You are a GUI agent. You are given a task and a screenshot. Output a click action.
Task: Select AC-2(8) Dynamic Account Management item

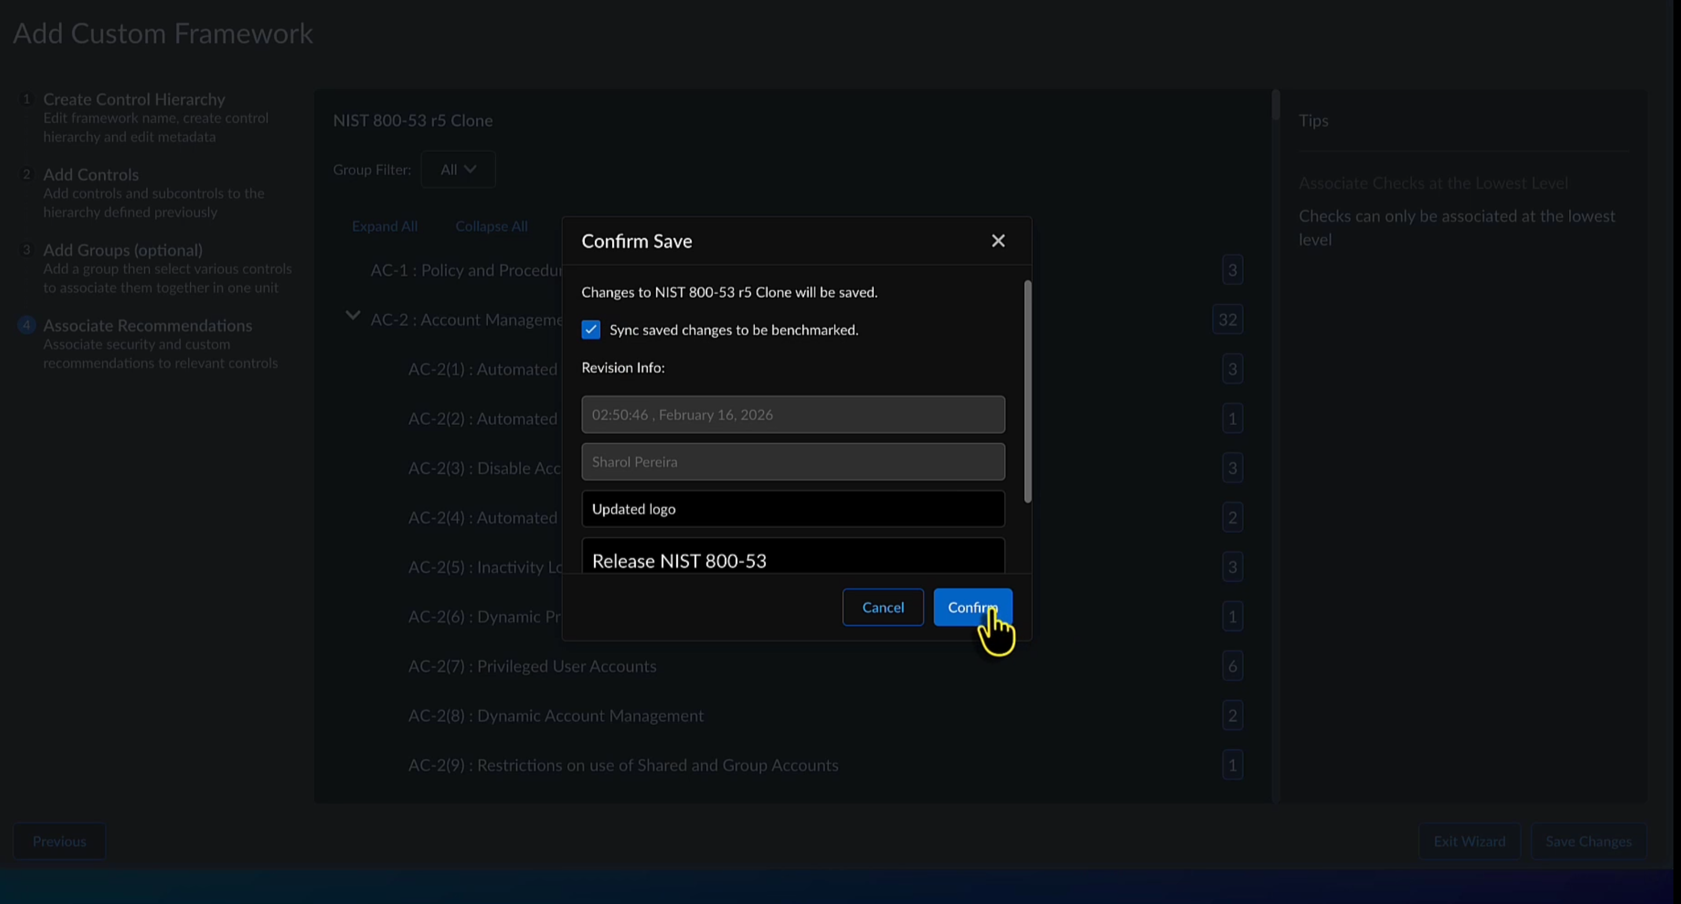(x=556, y=715)
